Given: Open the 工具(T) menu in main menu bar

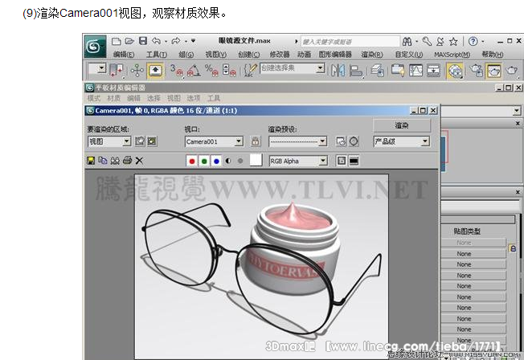Looking at the screenshot, I should [x=157, y=54].
